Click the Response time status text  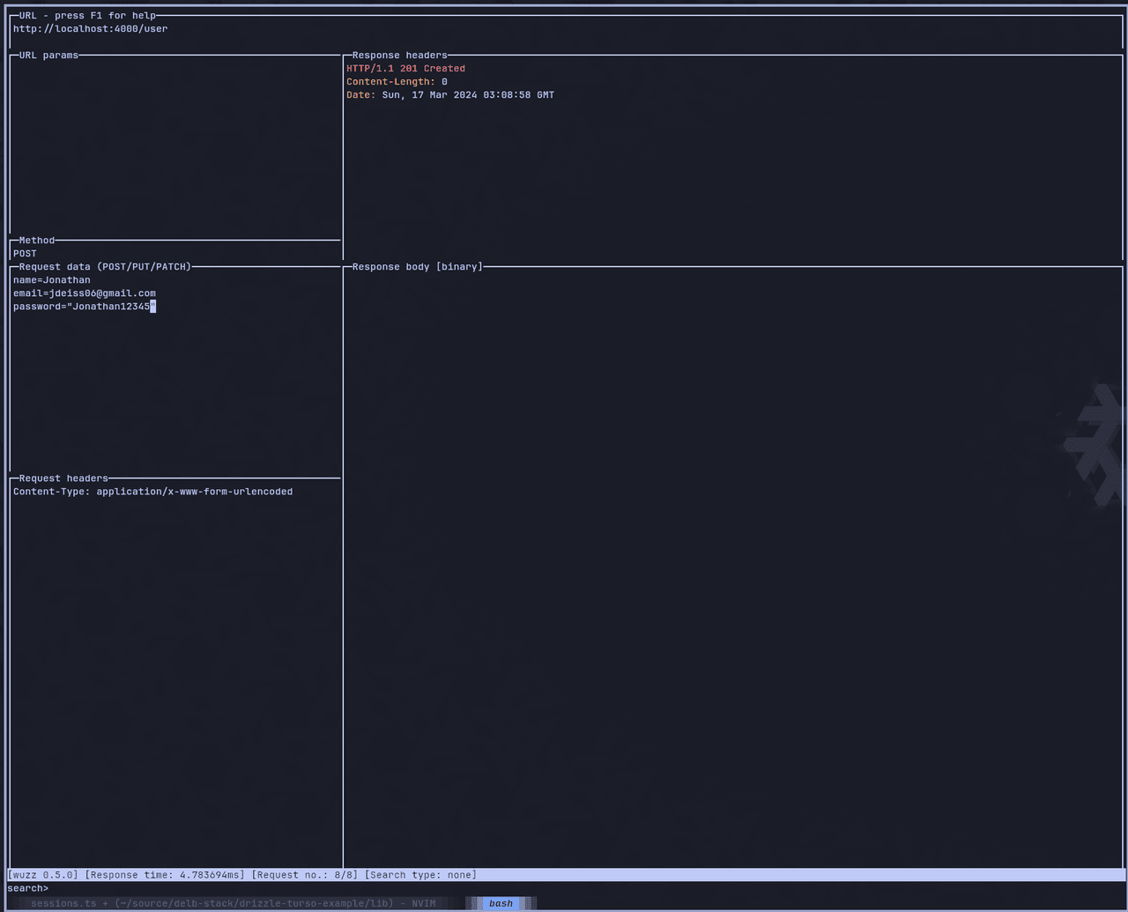click(165, 875)
